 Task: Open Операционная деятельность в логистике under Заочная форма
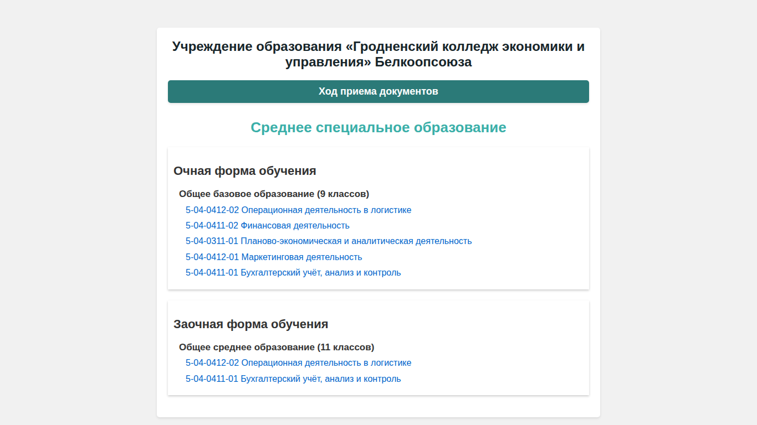click(x=298, y=363)
